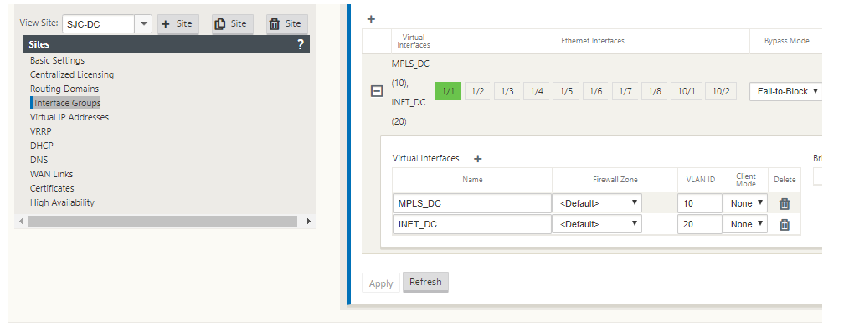This screenshot has width=849, height=332.
Task: Click the Refresh button
Action: (x=425, y=283)
